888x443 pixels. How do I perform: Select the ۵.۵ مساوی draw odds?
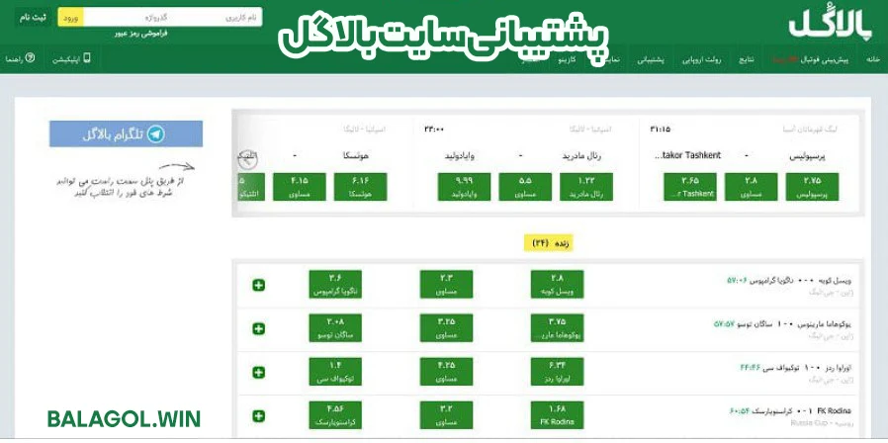pos(525,187)
